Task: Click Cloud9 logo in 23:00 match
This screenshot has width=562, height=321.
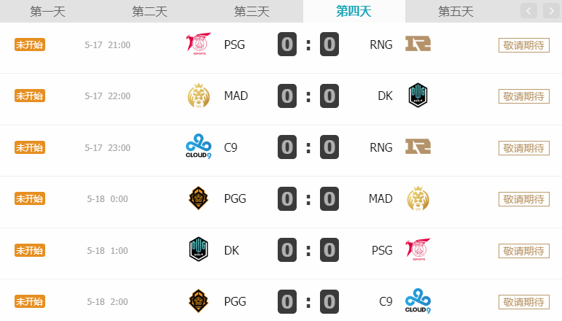Action: (x=198, y=147)
